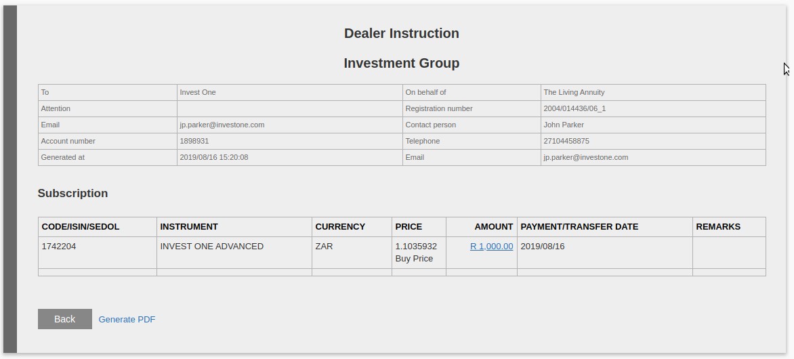Click the contact person John Parker
The width and height of the screenshot is (794, 359).
coord(564,125)
